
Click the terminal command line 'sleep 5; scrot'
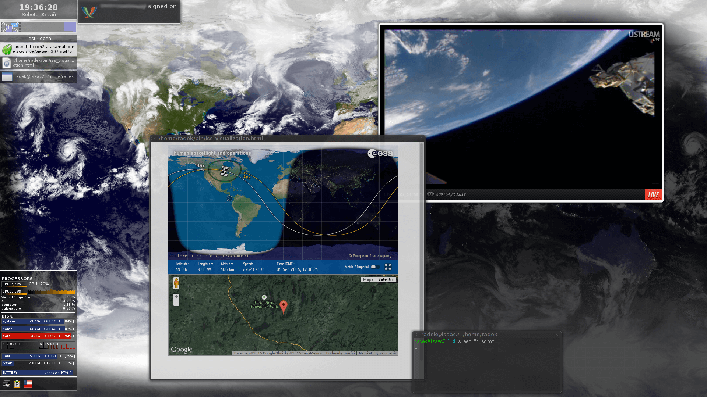[476, 341]
